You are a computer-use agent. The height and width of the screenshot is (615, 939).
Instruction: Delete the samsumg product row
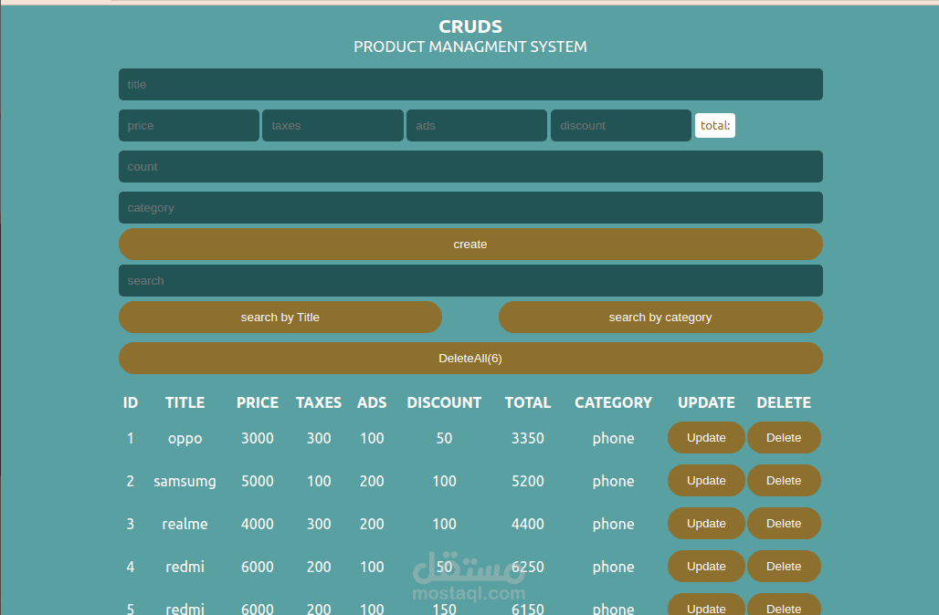pyautogui.click(x=784, y=480)
